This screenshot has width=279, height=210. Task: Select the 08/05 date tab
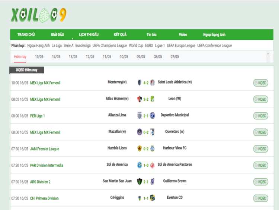point(158,57)
